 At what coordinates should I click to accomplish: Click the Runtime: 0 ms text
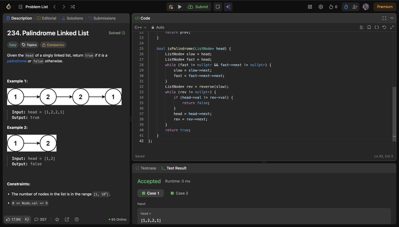[178, 181]
